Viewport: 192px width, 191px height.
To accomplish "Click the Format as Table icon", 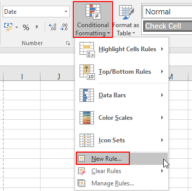I will (126, 12).
